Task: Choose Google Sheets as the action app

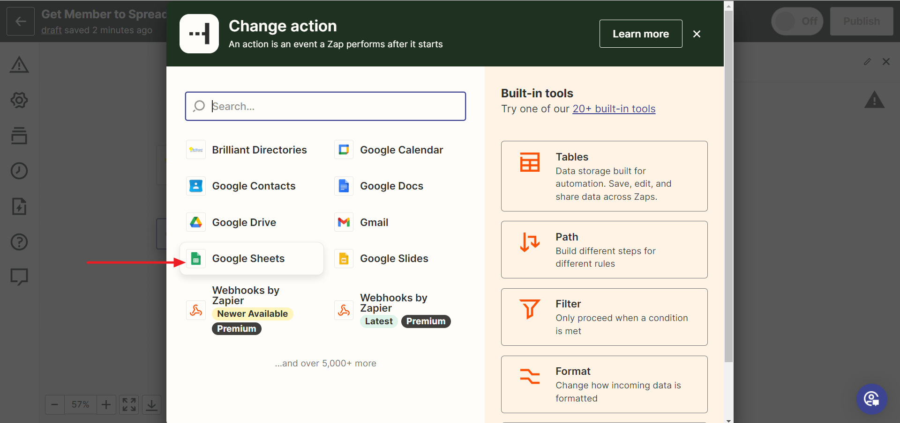Action: [x=252, y=258]
